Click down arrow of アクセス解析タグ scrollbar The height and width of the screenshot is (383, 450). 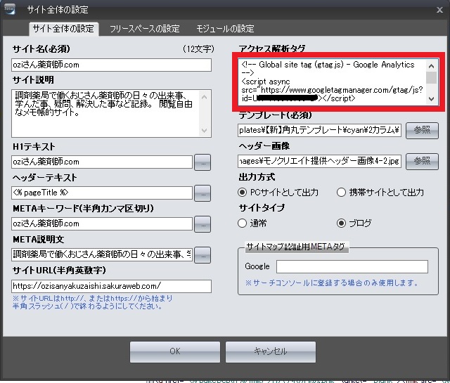432,99
